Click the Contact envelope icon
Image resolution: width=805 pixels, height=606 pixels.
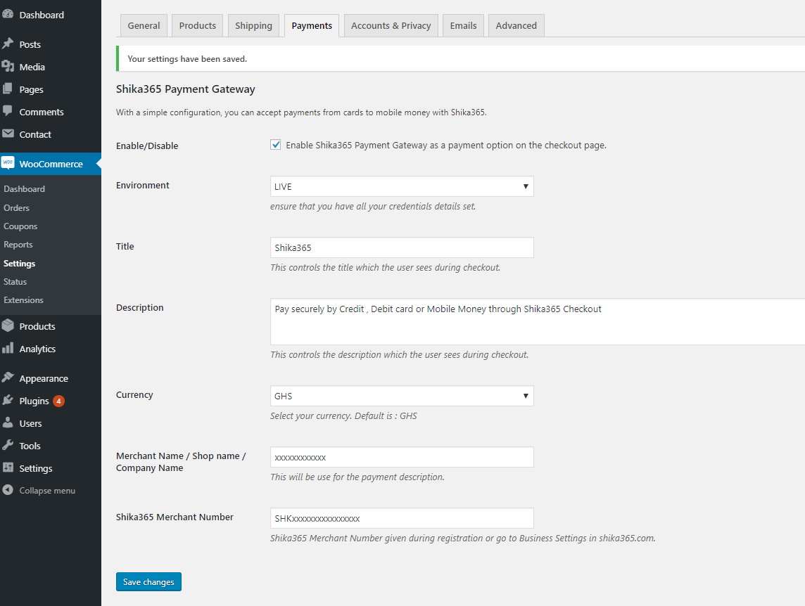click(8, 134)
